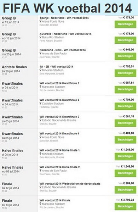Open the 1A - 2B Achtste finales listing
Viewport: 138px width, 212px height.
[x=56, y=67]
